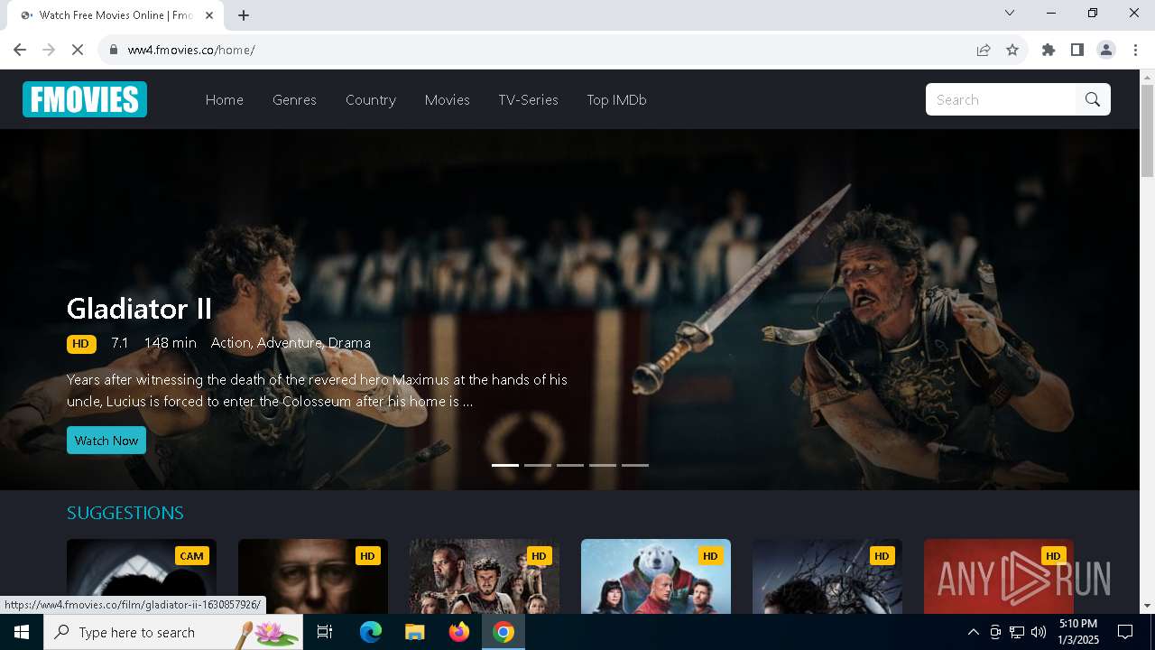Screen dimensions: 1155x650
Task: Bookmark this page with star icon
Action: pyautogui.click(x=1012, y=50)
